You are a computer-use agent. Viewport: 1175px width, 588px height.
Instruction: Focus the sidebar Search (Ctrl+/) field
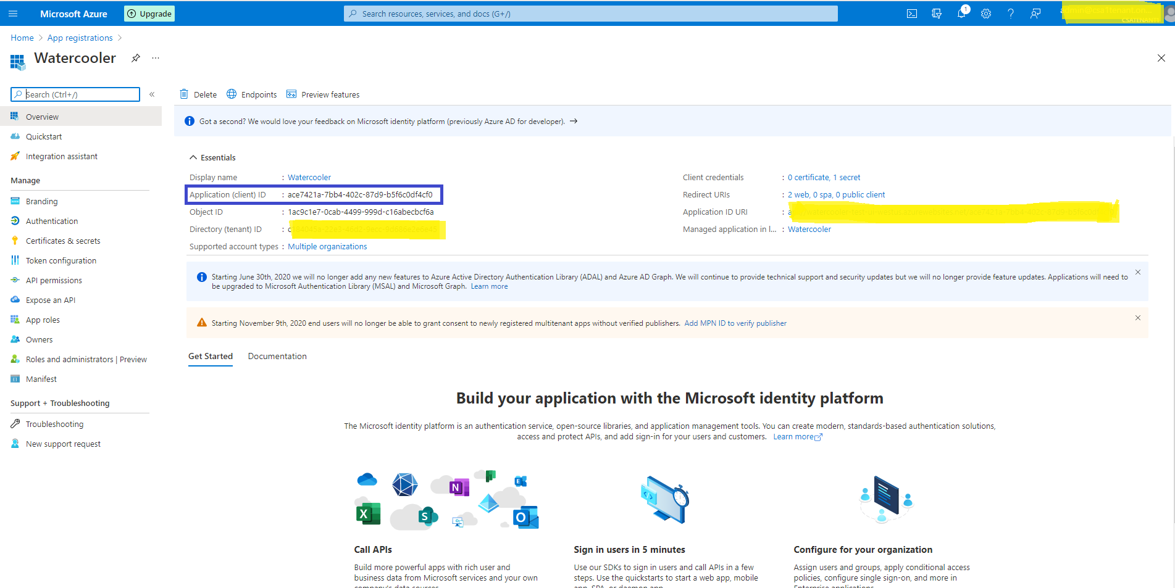(x=75, y=94)
